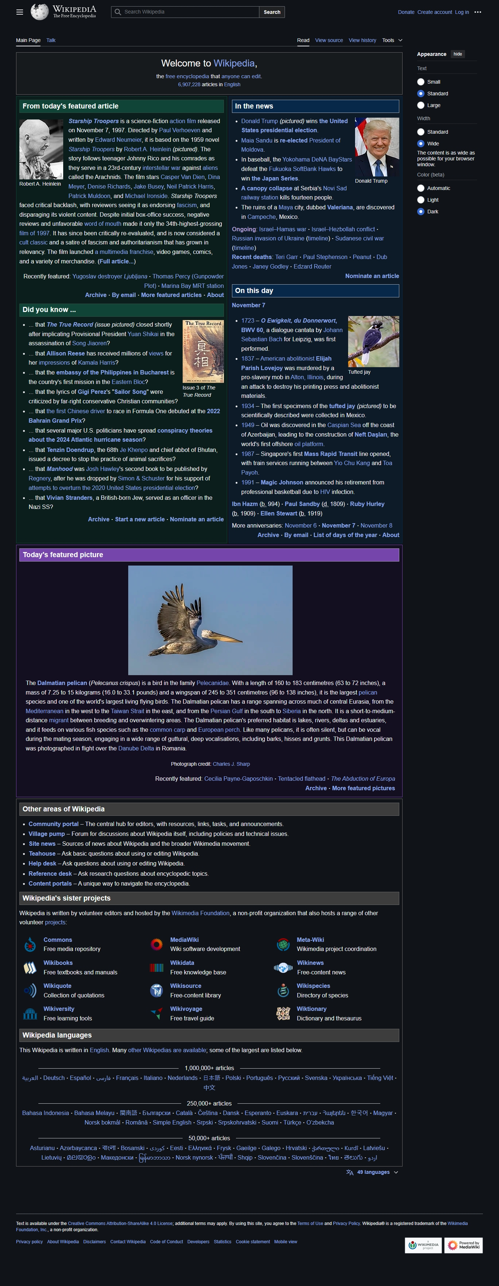Click the Search button
This screenshot has height=1286, width=499.
(272, 12)
